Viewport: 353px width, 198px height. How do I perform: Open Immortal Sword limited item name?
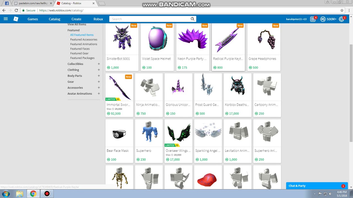click(x=118, y=105)
